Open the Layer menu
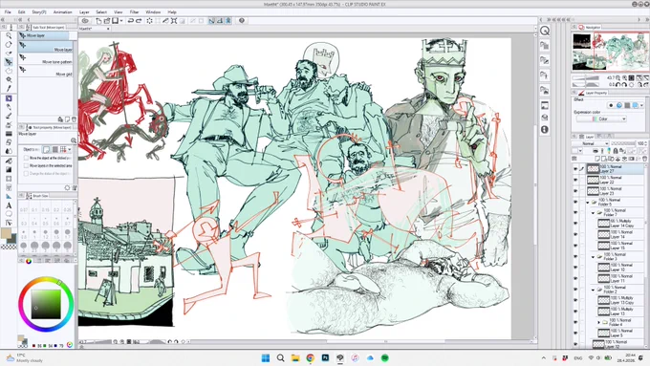 pos(84,12)
